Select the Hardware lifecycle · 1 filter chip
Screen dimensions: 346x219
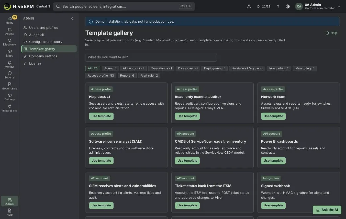coord(247,68)
